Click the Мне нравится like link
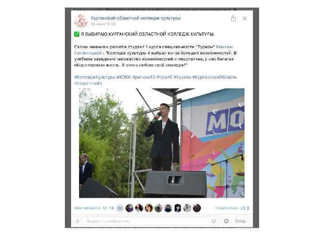This screenshot has width=320, height=240. (88, 208)
